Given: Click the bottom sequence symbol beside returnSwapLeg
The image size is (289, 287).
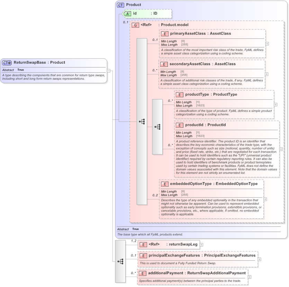Looking at the screenshot, I should (120, 261).
